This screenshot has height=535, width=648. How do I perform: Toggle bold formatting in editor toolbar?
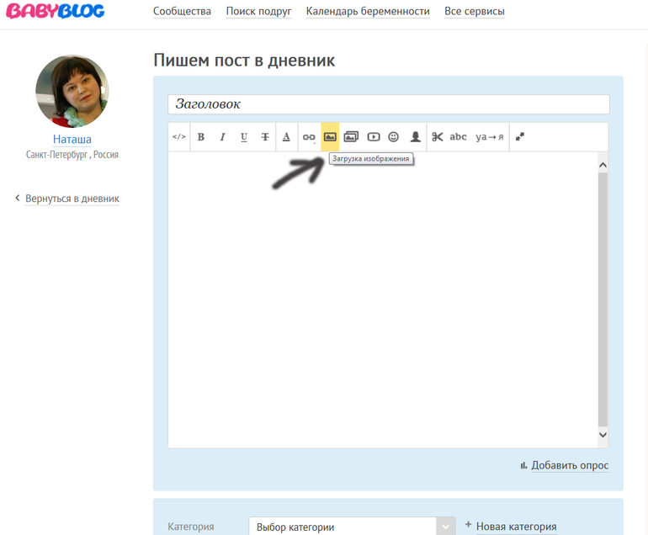click(x=201, y=137)
